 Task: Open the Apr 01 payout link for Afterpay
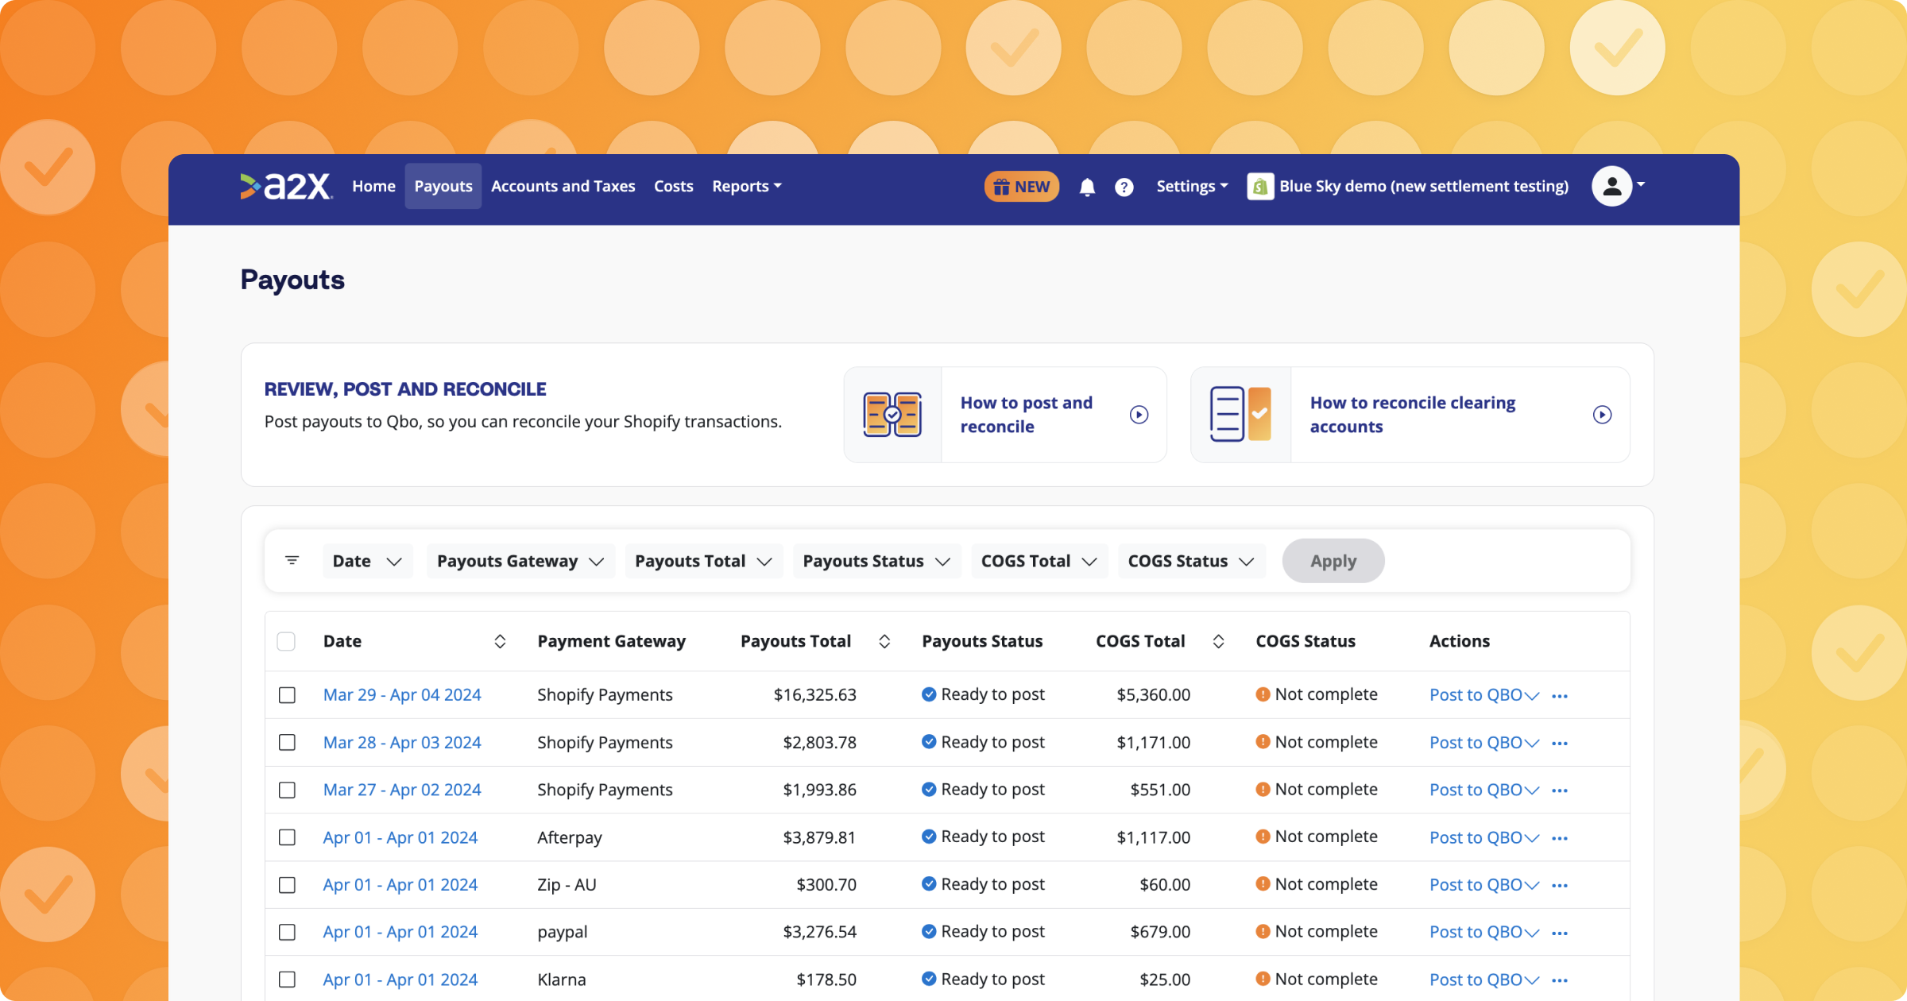[x=400, y=837]
